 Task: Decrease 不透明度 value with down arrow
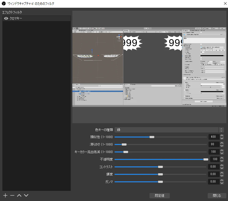[x=222, y=161]
